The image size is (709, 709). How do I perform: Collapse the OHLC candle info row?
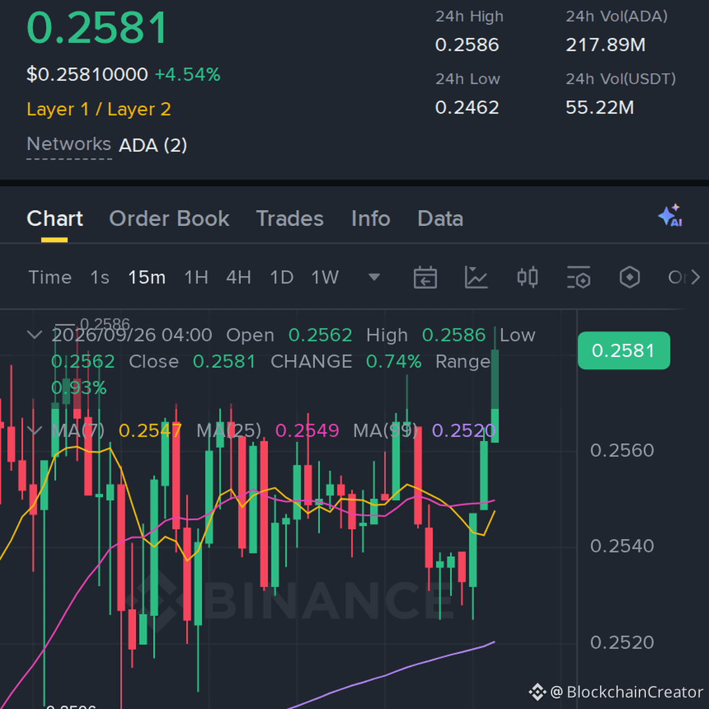tap(34, 335)
